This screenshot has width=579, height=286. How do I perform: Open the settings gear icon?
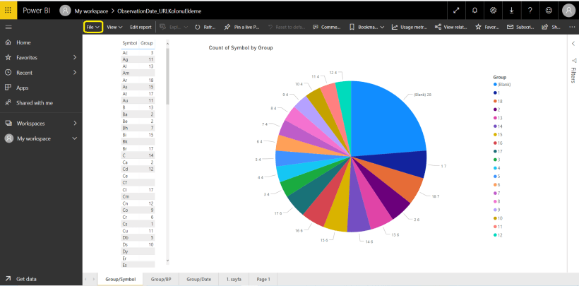pyautogui.click(x=494, y=10)
